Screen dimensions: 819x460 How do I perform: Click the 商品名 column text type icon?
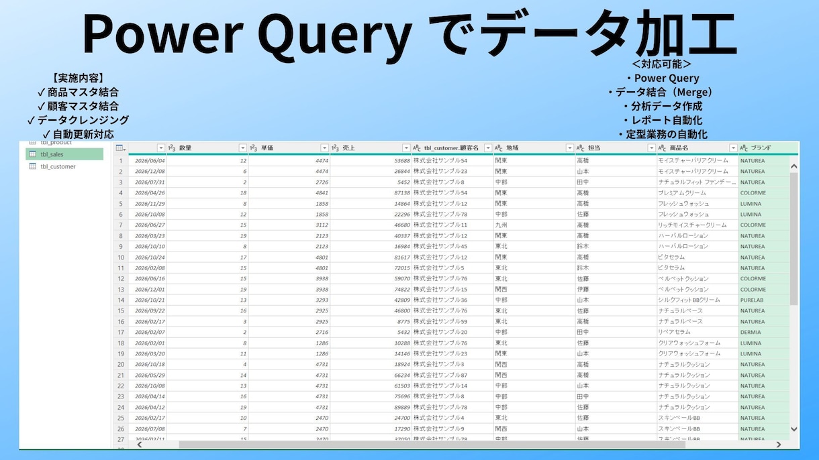point(663,148)
